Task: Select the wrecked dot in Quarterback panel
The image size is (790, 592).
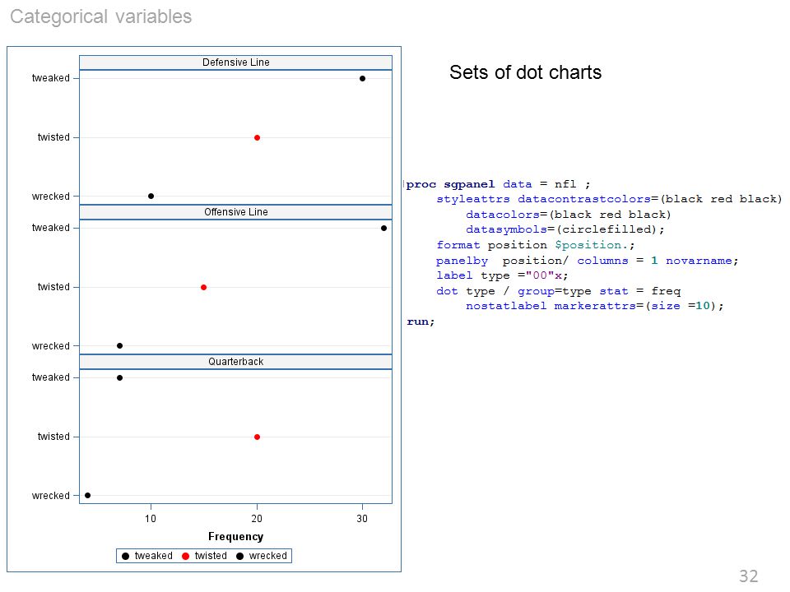Action: point(88,495)
